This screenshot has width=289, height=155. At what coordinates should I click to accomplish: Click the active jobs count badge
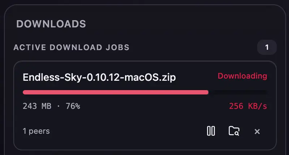coord(267,47)
